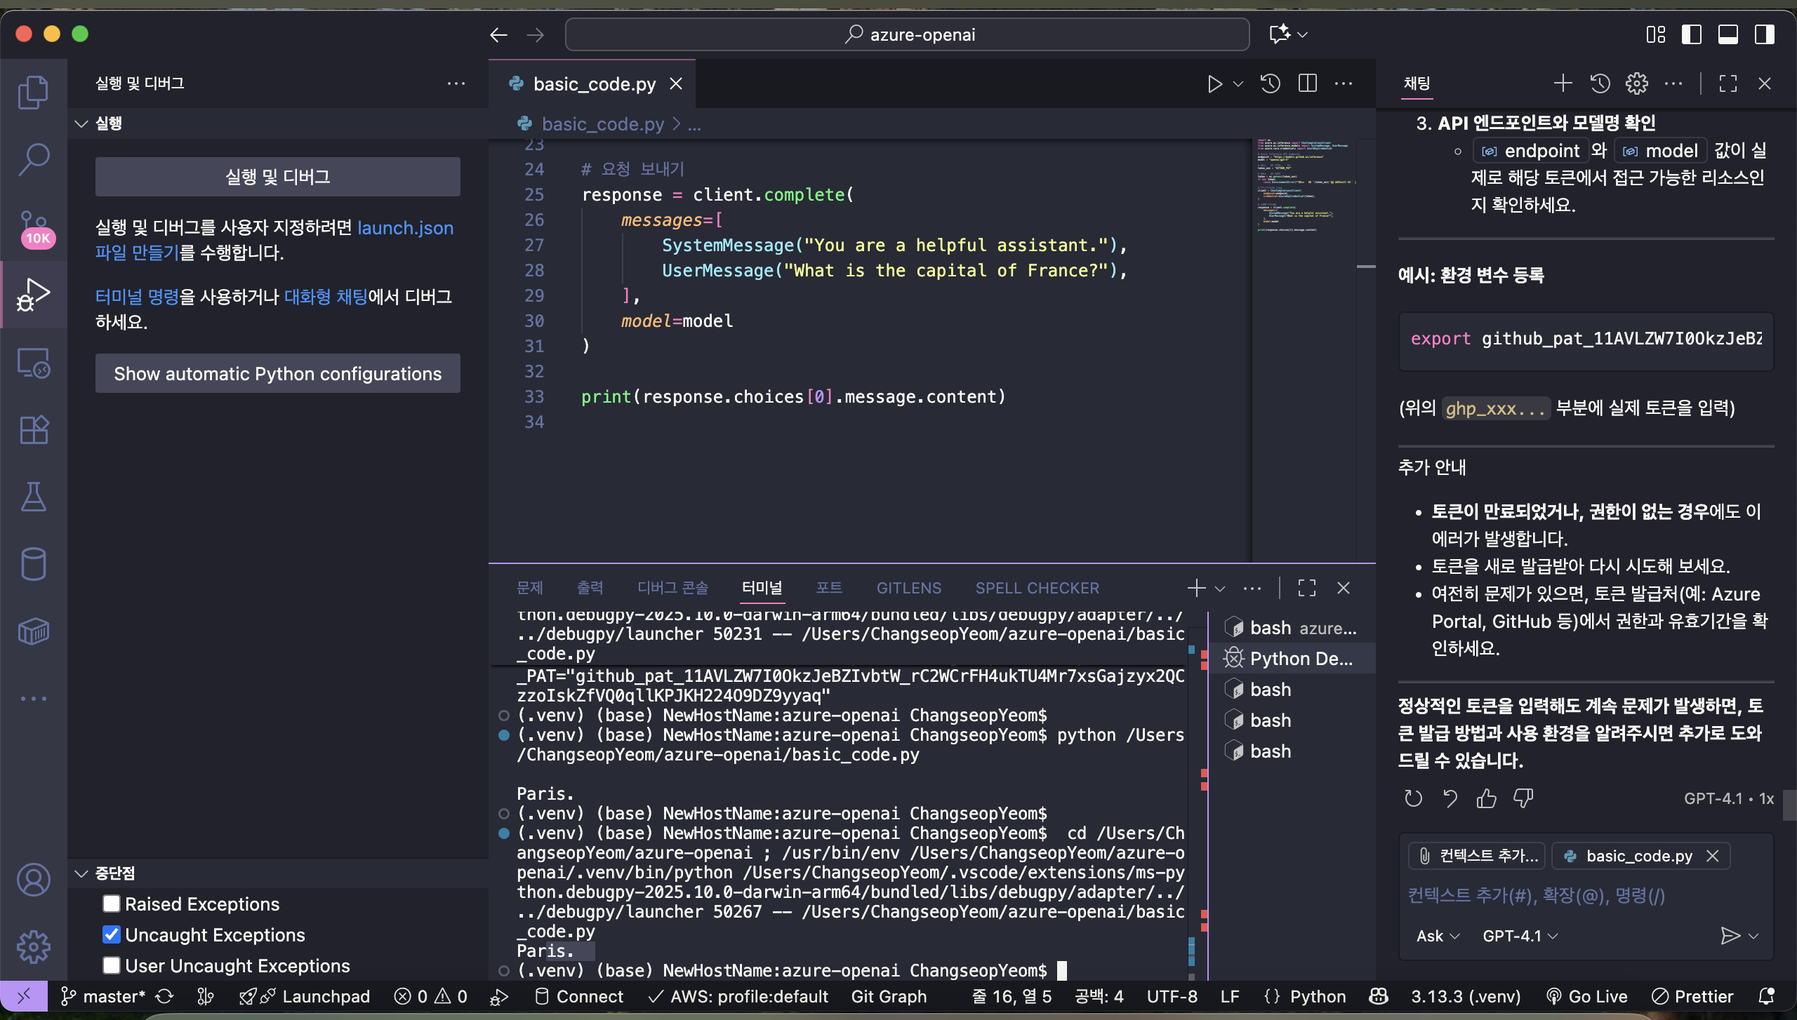Switch to the 디버그 콘솔 panel tab
The height and width of the screenshot is (1020, 1797).
(x=672, y=588)
